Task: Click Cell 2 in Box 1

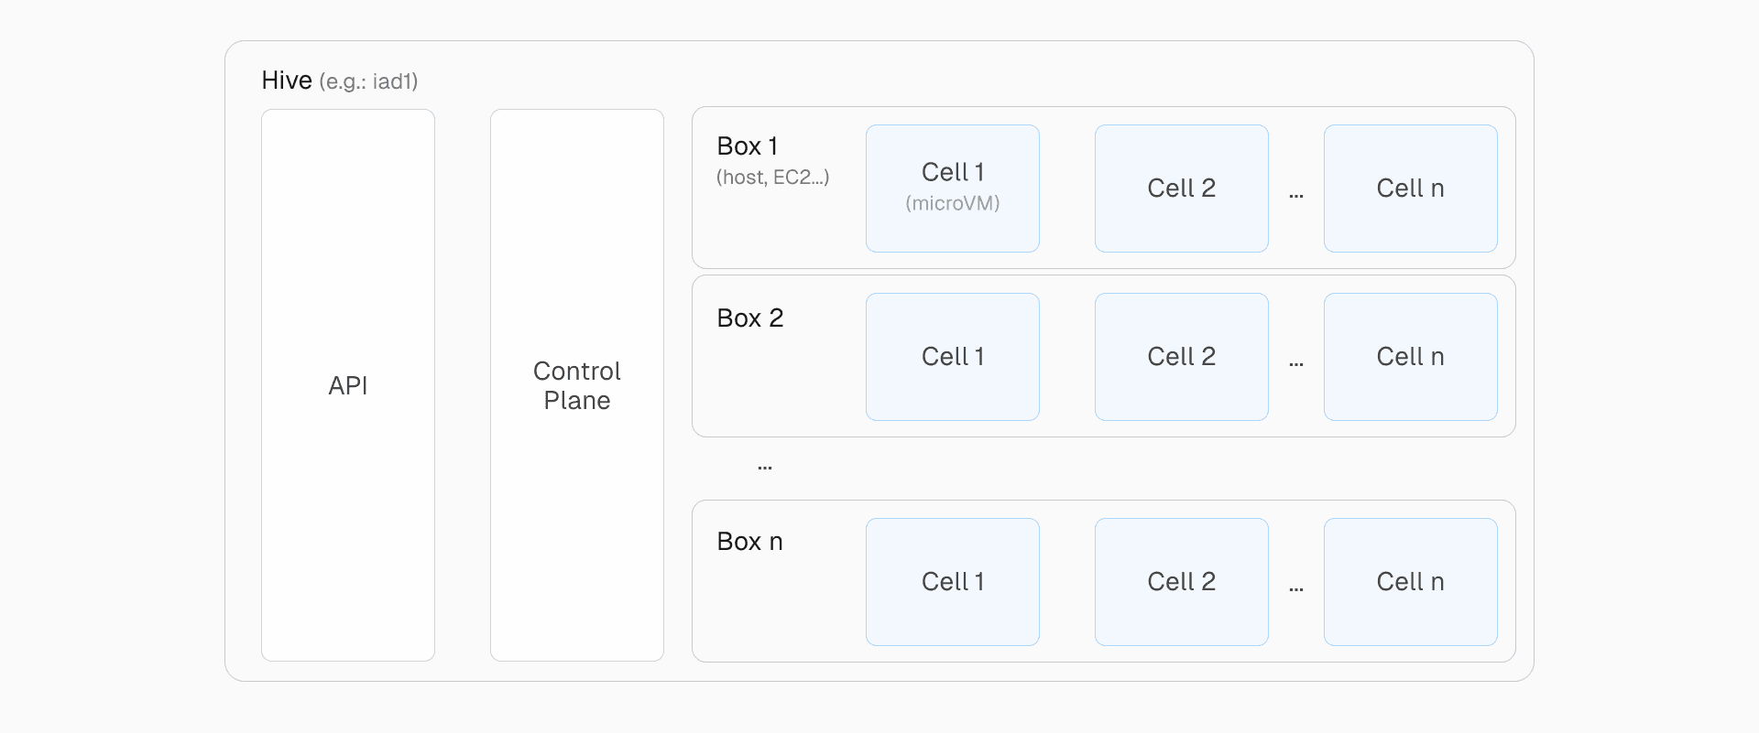Action: click(x=1182, y=189)
